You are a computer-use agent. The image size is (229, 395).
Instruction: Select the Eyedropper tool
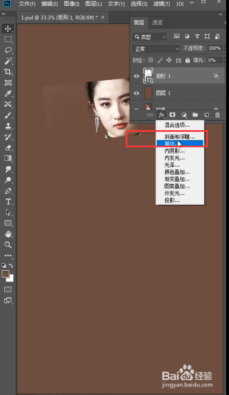[8, 93]
